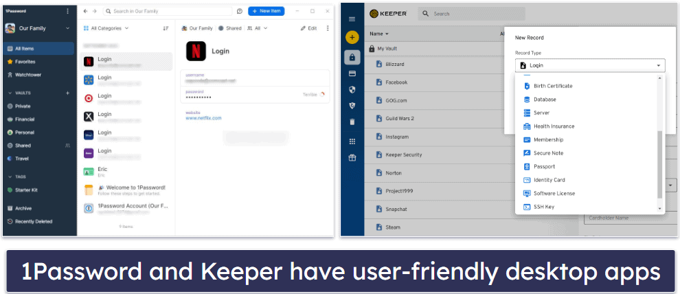Open the help icon next to New Item
Viewport: 680px width, 294px height.
point(240,11)
